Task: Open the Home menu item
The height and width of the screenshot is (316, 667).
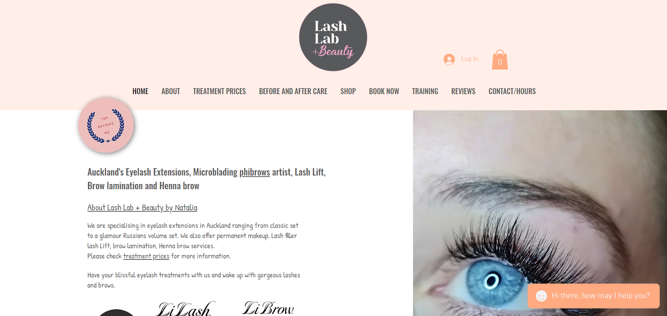Action: [x=140, y=91]
